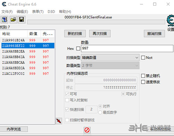The width and height of the screenshot is (174, 136).
Task: Click the 起始 start address field
Action: (x=106, y=80)
